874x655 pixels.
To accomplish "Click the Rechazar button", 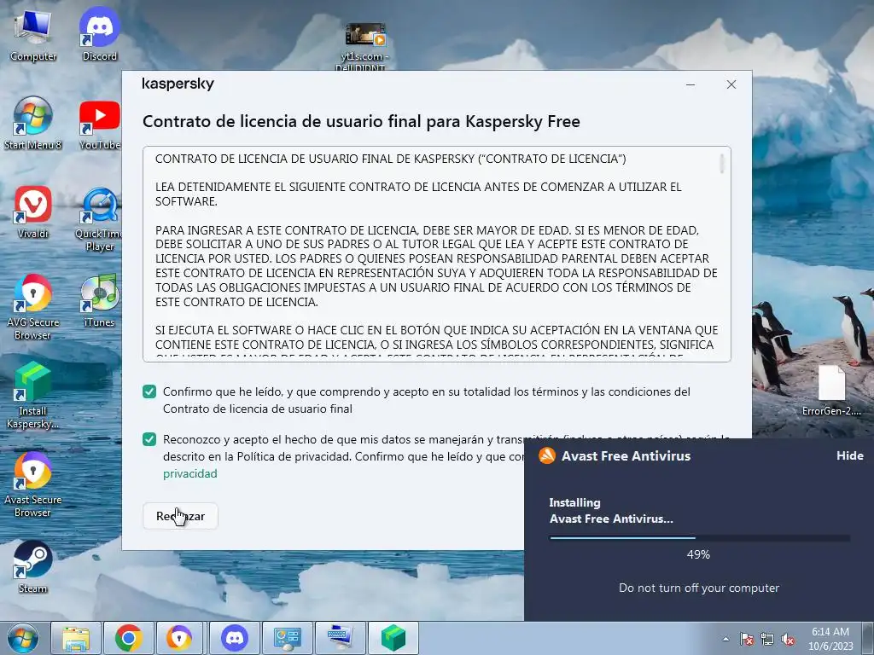I will click(180, 516).
